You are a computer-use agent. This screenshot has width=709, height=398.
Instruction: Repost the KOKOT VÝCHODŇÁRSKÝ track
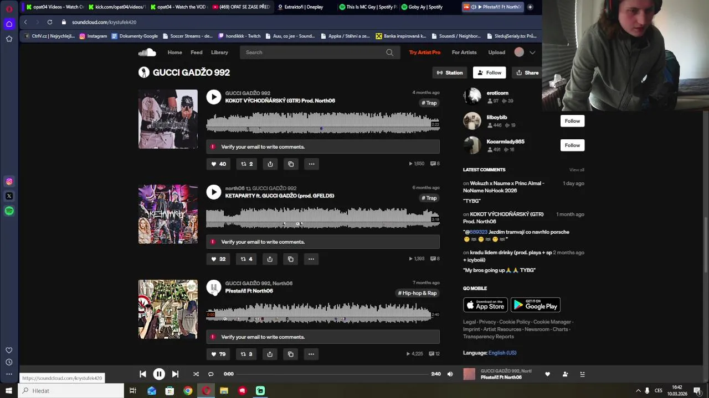point(246,164)
